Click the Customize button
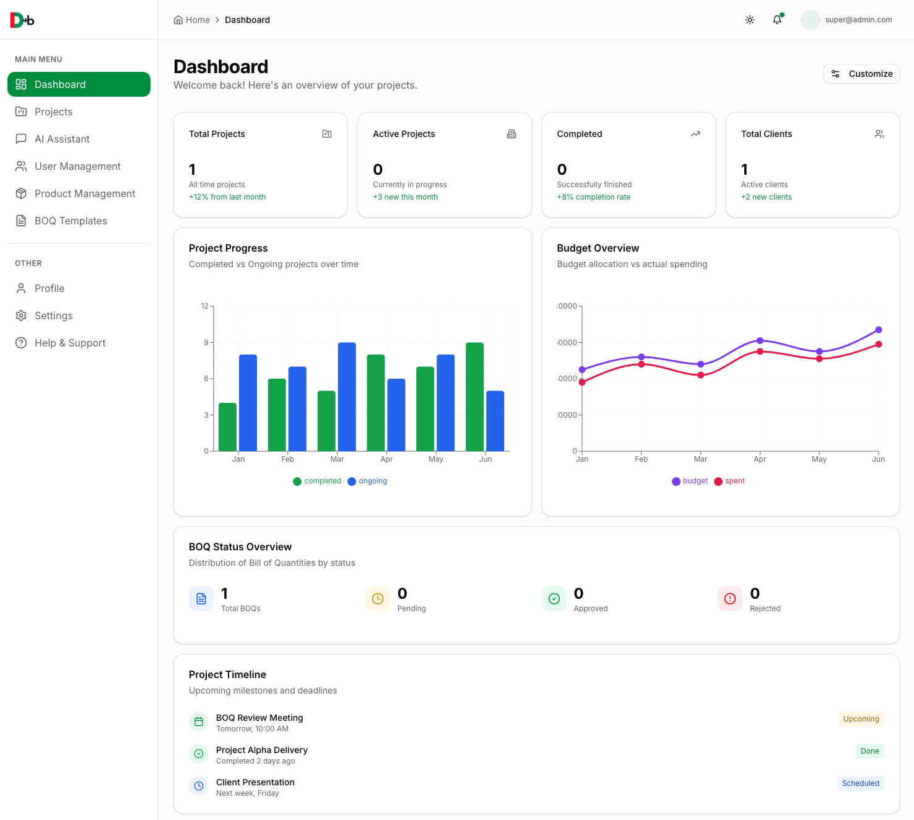 (861, 73)
